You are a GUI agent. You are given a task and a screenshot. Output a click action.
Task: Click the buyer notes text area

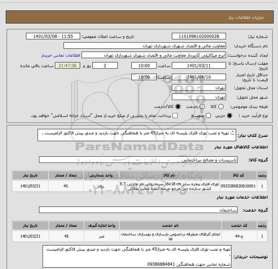(x=137, y=256)
